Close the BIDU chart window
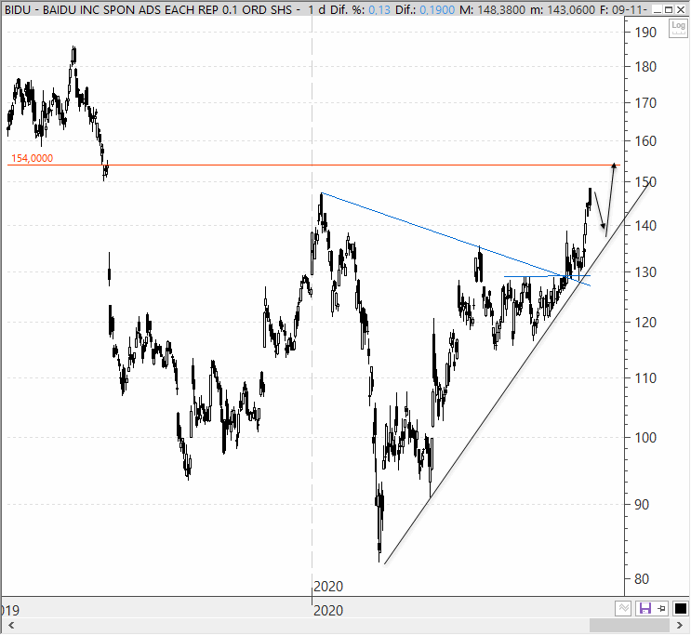The width and height of the screenshot is (691, 635). click(x=681, y=9)
